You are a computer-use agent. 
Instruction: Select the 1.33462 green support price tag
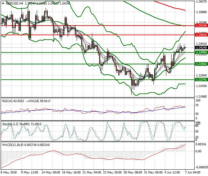pos(201,64)
